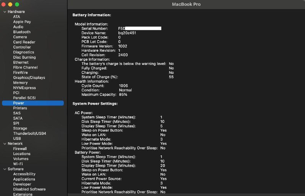Show Wi-Fi network information
The image size is (305, 196).
[18, 164]
